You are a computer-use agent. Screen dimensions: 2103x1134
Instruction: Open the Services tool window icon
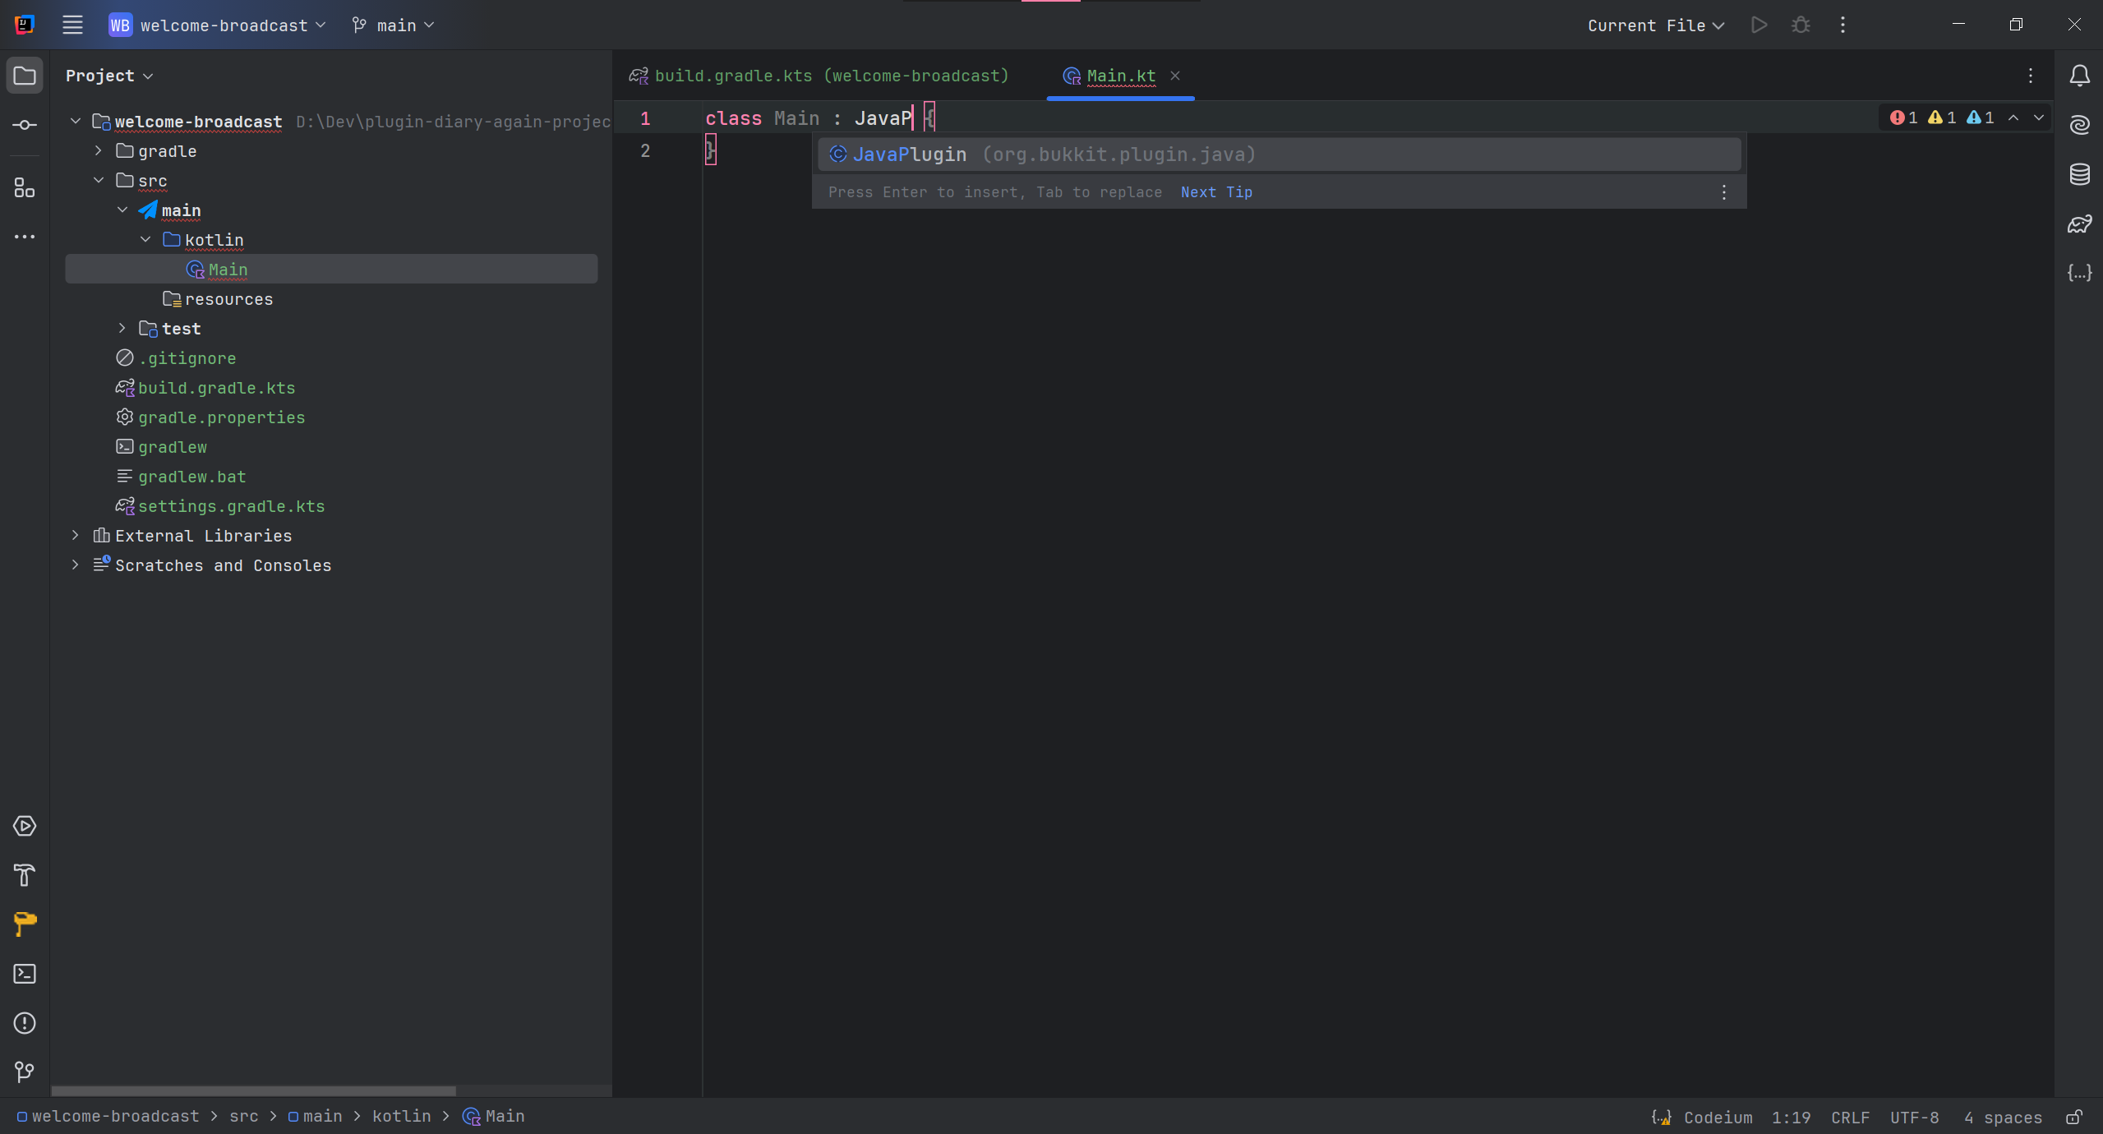point(24,826)
